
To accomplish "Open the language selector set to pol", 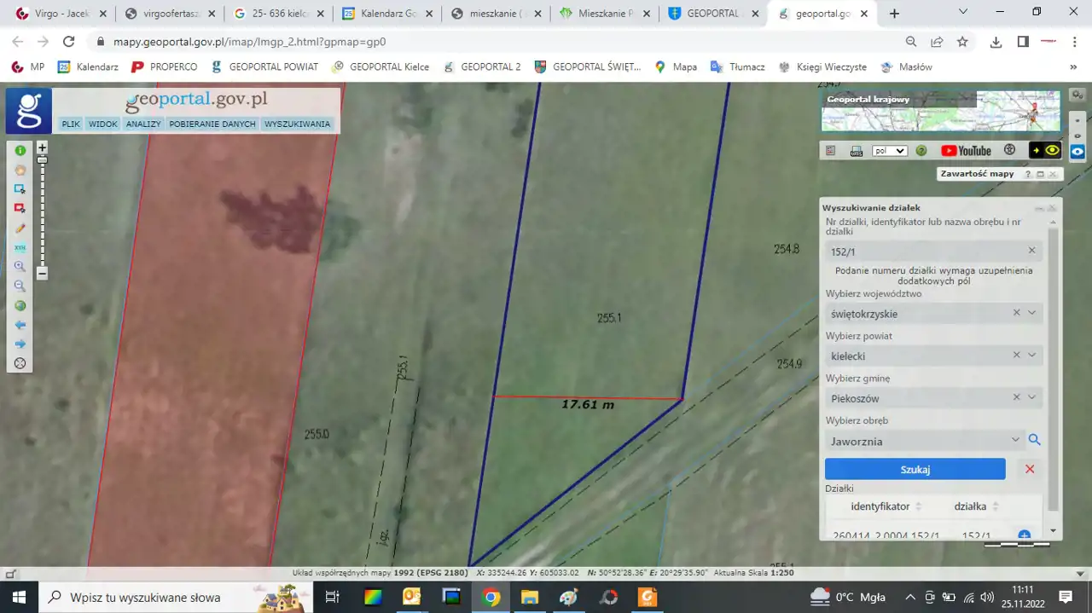I will [889, 151].
